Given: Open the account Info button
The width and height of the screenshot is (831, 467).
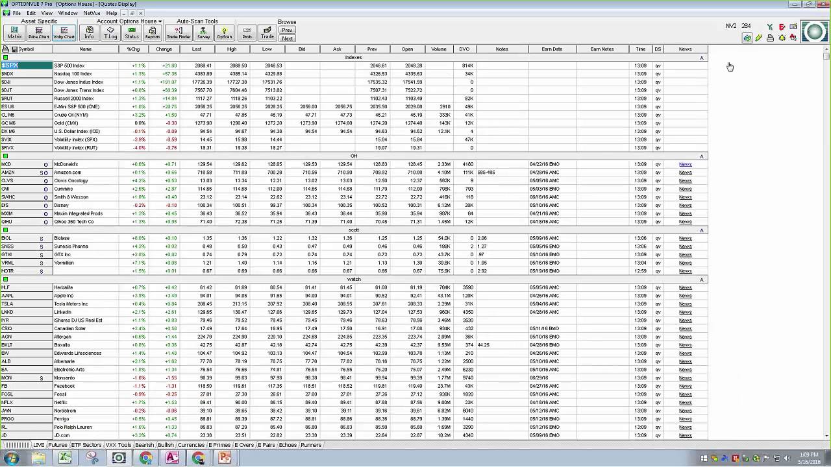Looking at the screenshot, I should pyautogui.click(x=89, y=32).
